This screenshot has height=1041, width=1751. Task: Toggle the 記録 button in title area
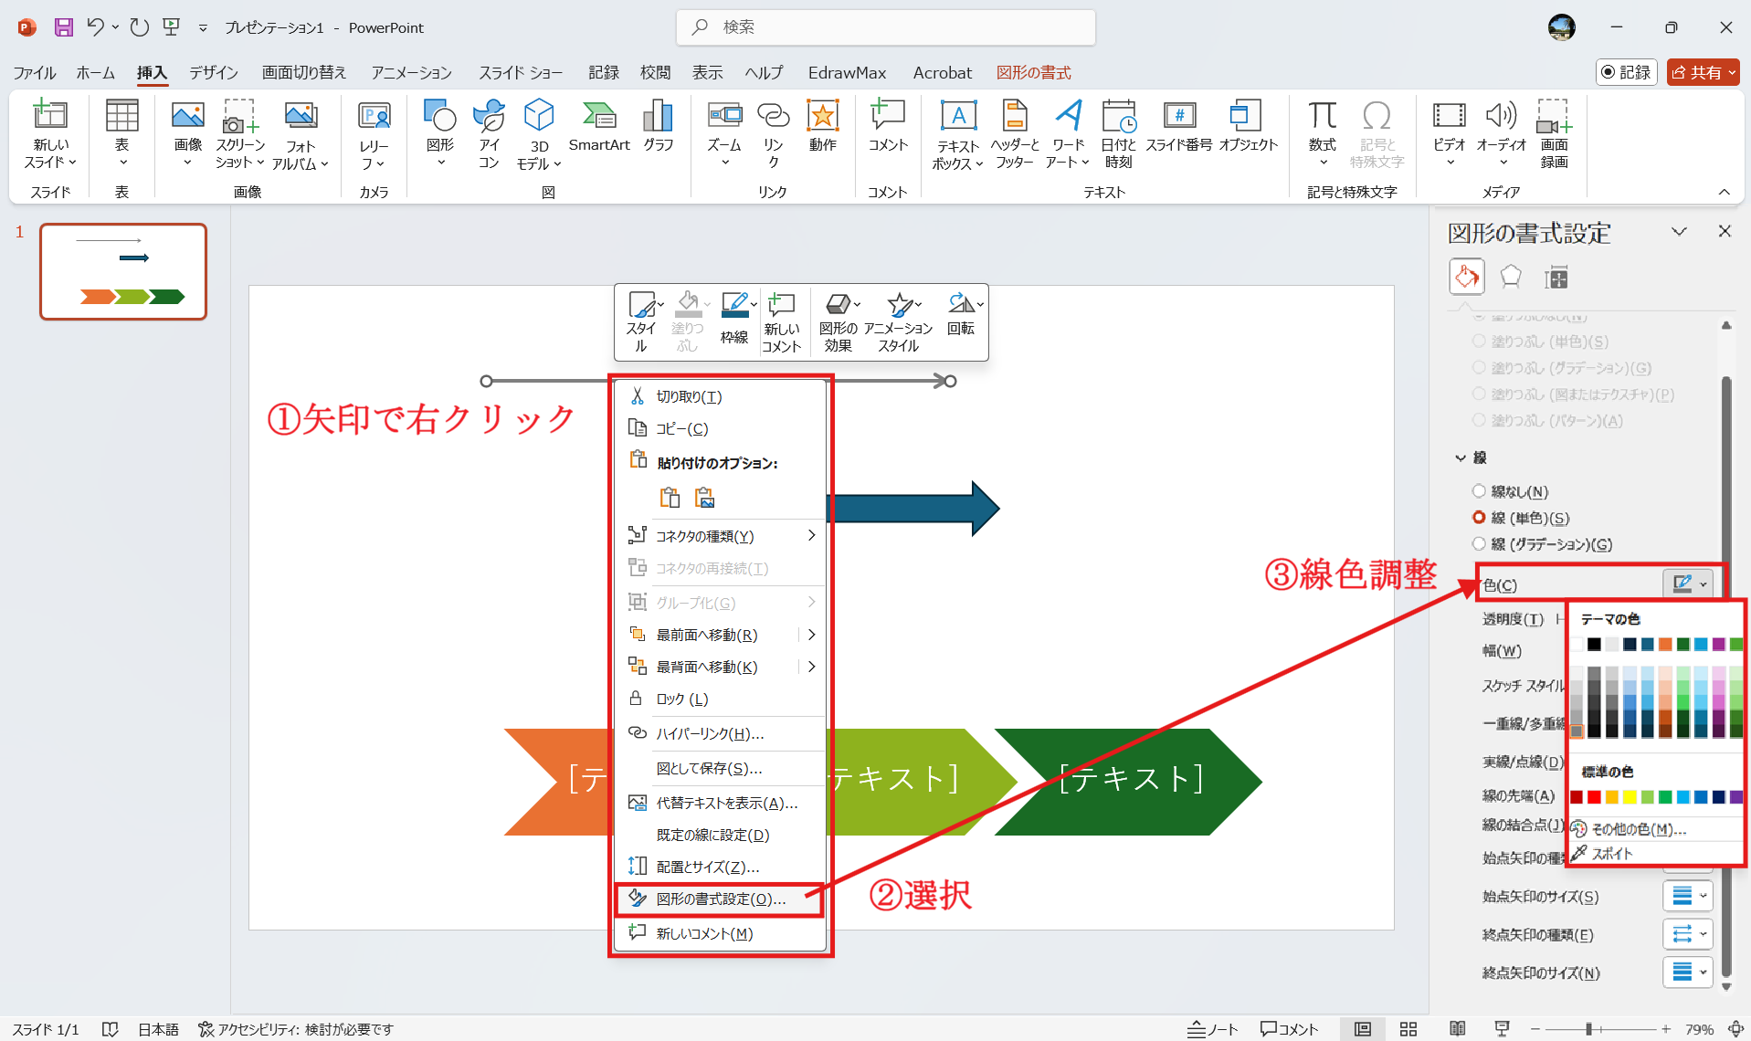(x=1627, y=72)
